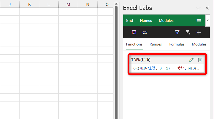Click the =OR(MID(住所 formula text
This screenshot has width=214, height=119.
pos(165,68)
